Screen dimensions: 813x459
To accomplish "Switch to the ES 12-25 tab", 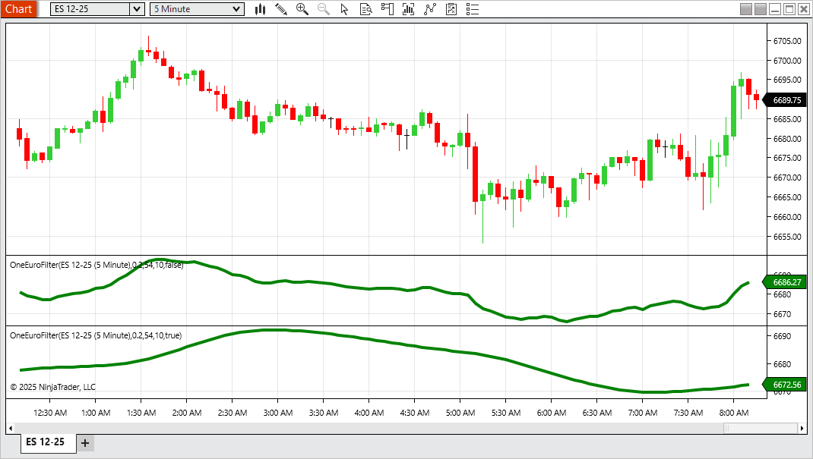I will tap(46, 442).
